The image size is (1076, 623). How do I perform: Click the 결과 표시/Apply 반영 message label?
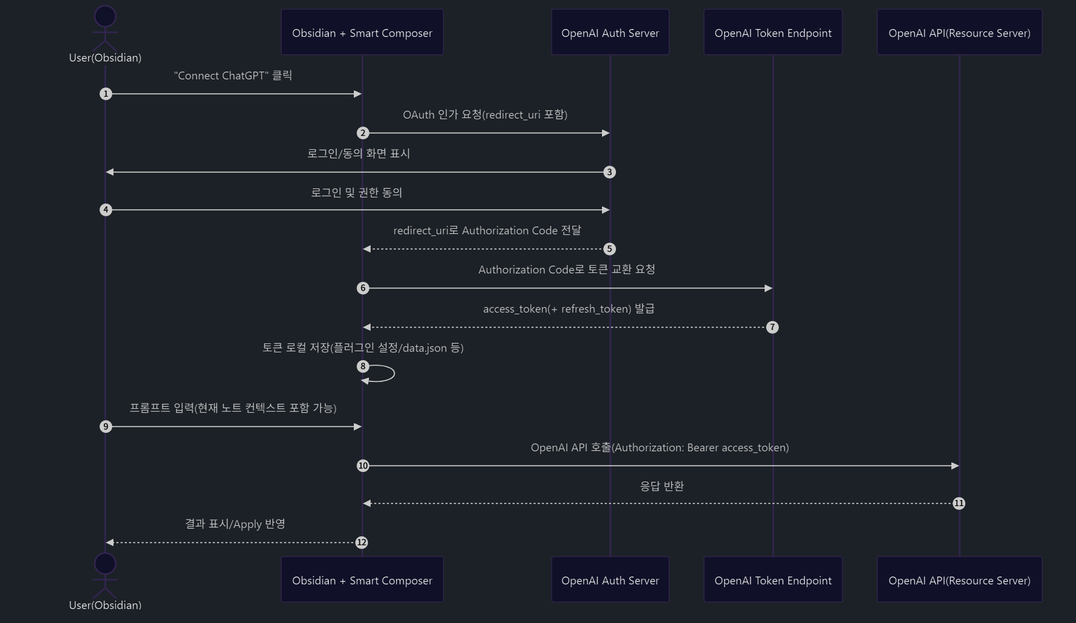pyautogui.click(x=235, y=524)
